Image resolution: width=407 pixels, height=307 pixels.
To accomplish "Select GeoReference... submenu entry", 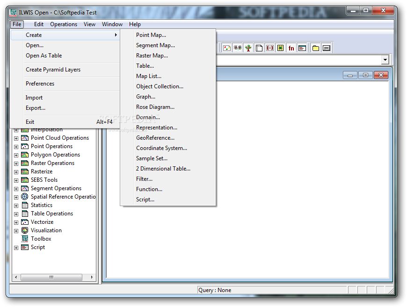I will click(x=168, y=138).
